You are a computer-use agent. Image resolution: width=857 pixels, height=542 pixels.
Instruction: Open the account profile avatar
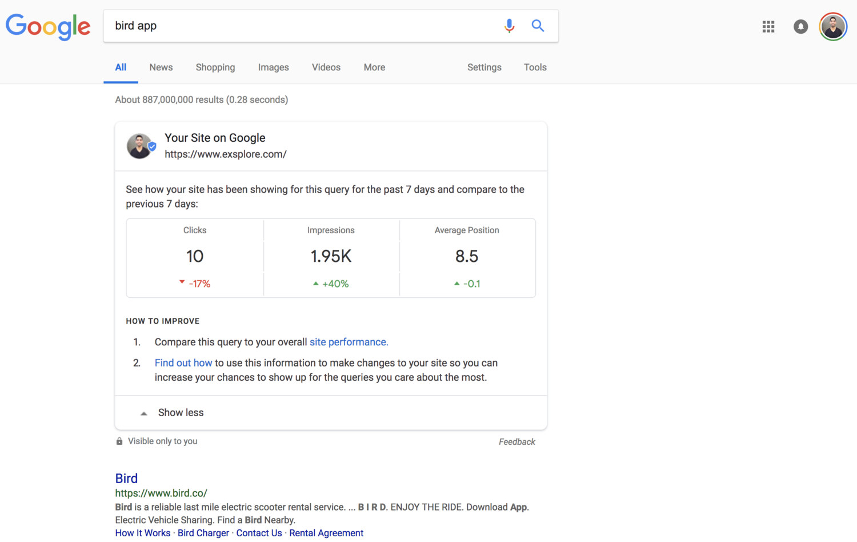(x=833, y=26)
